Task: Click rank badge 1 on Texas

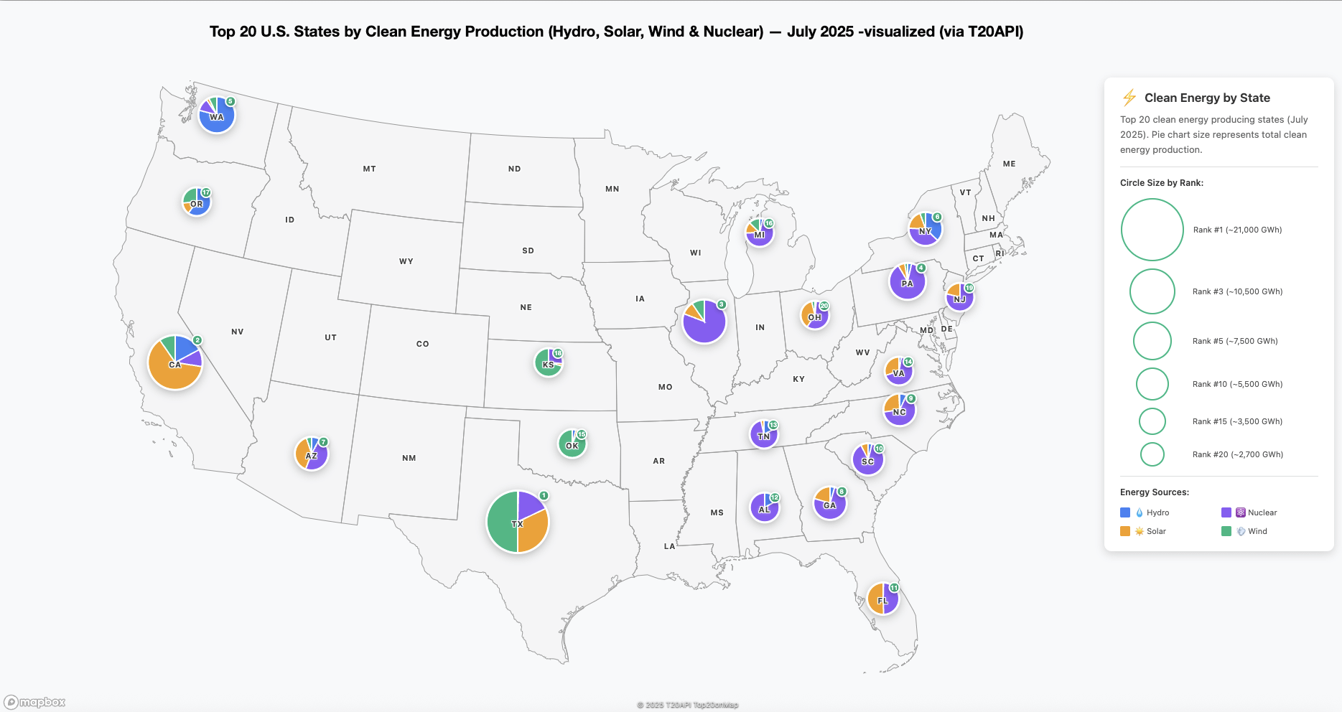Action: [544, 495]
